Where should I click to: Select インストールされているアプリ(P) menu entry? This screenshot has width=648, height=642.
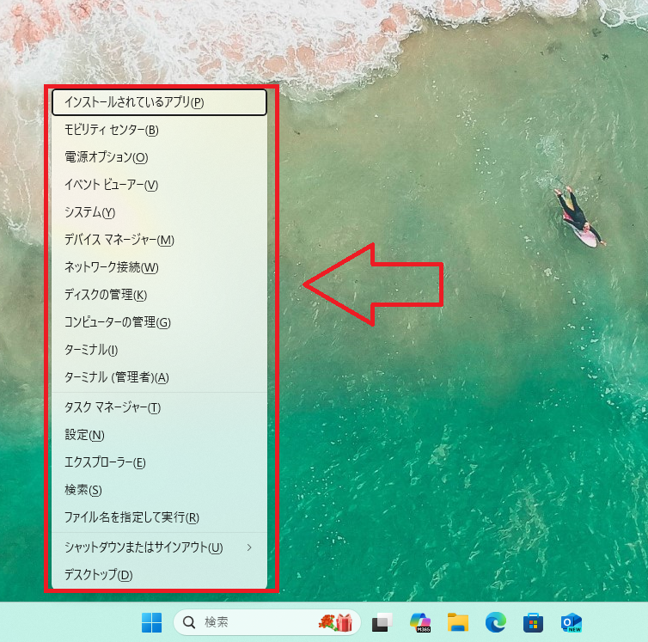point(159,102)
